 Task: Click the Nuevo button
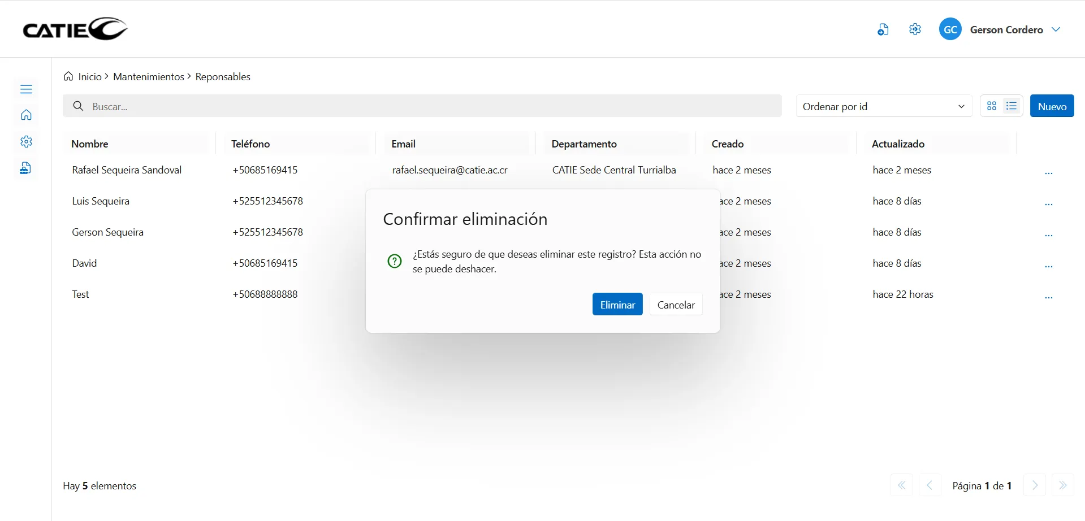pyautogui.click(x=1052, y=106)
